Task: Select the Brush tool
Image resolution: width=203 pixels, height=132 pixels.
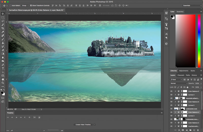Action: [x=3, y=39]
